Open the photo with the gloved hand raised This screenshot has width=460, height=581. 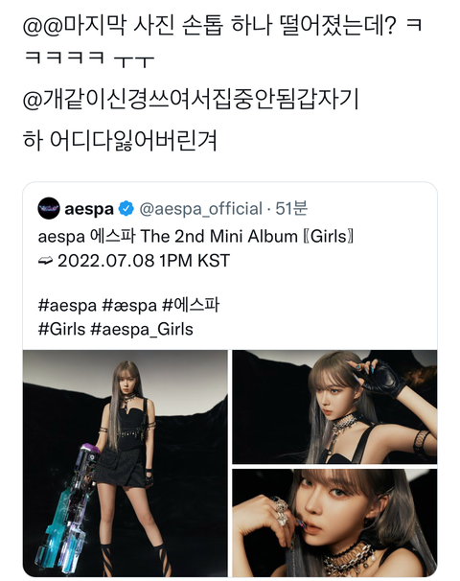[334, 407]
